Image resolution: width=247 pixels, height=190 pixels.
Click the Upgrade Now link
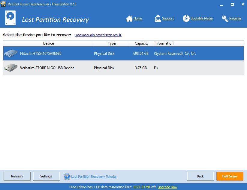click(167, 187)
